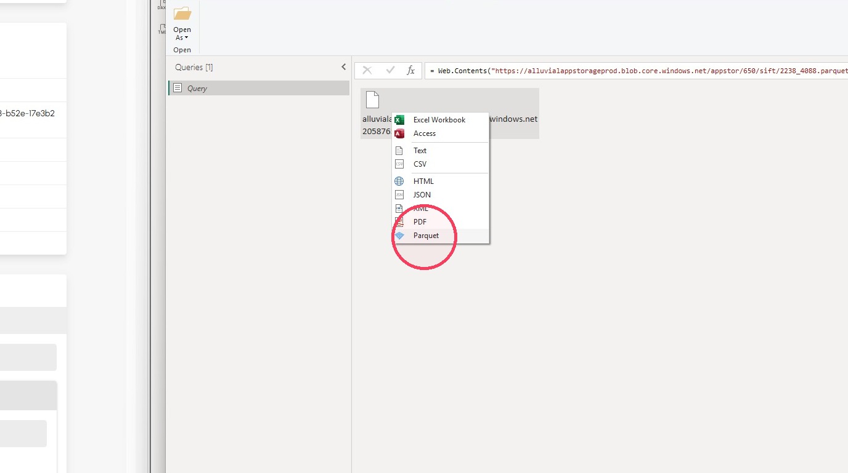This screenshot has width=848, height=473.
Task: Select the binary file document icon
Action: 372,100
